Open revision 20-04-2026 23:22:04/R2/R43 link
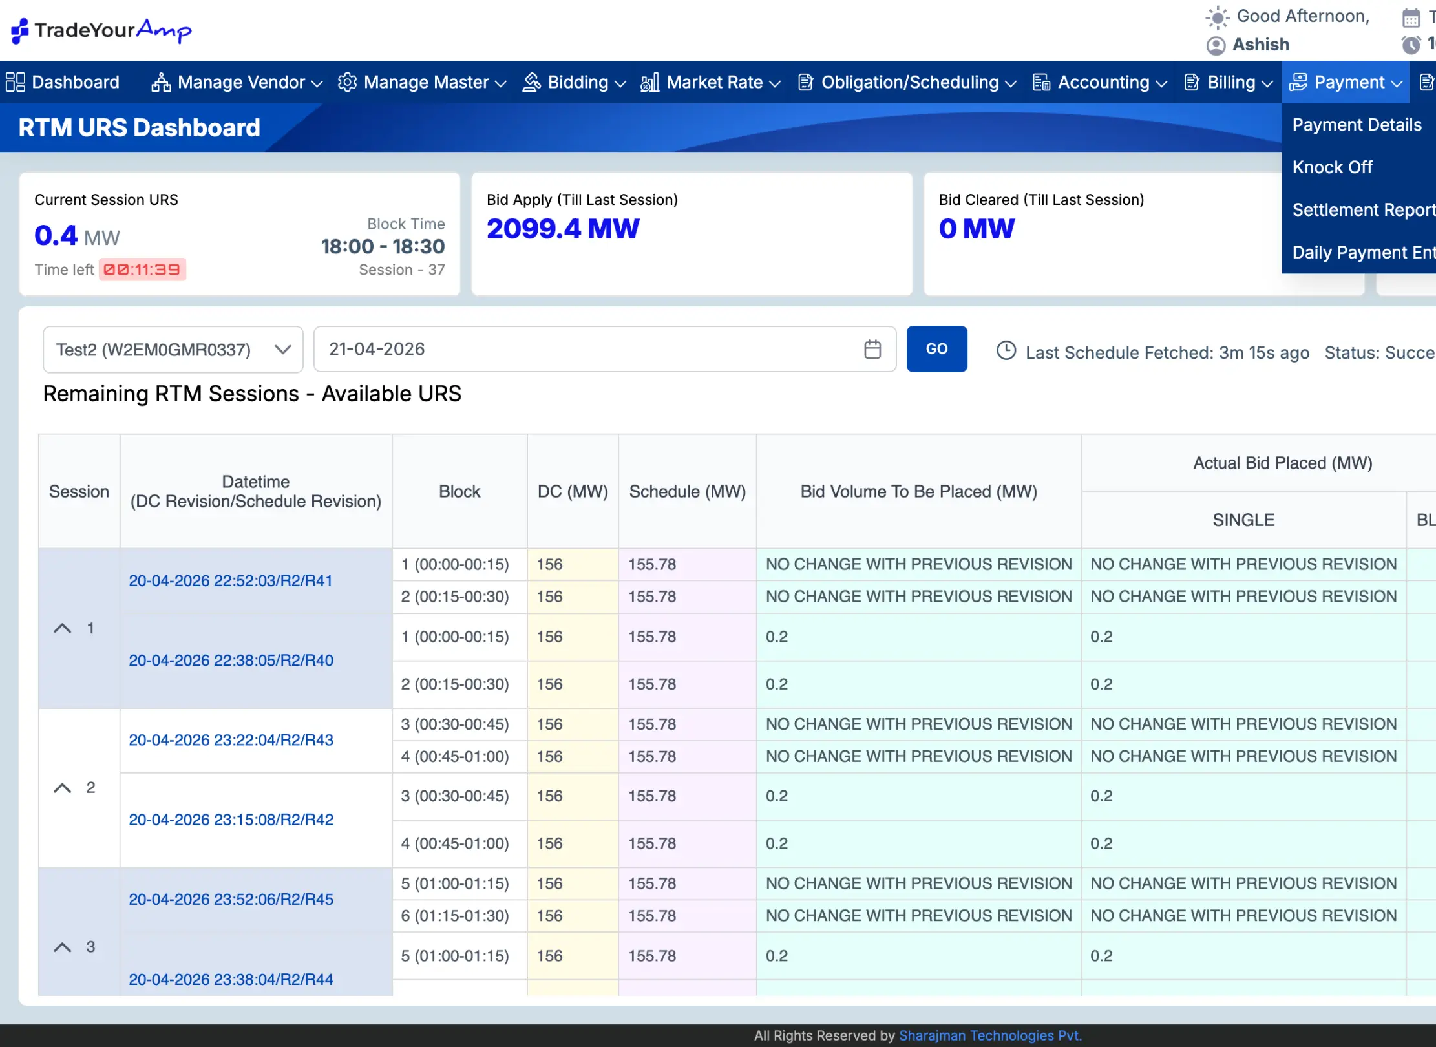 tap(231, 739)
